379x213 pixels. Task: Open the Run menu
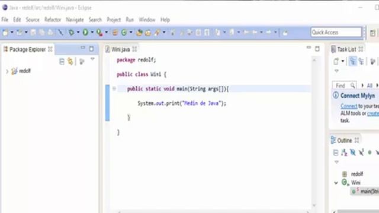(130, 20)
